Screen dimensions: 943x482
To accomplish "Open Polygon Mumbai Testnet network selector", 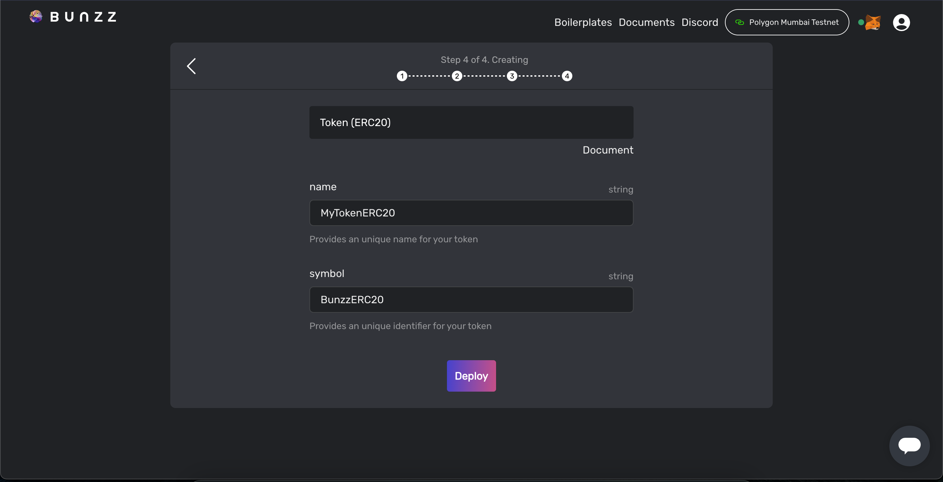I will (x=787, y=22).
